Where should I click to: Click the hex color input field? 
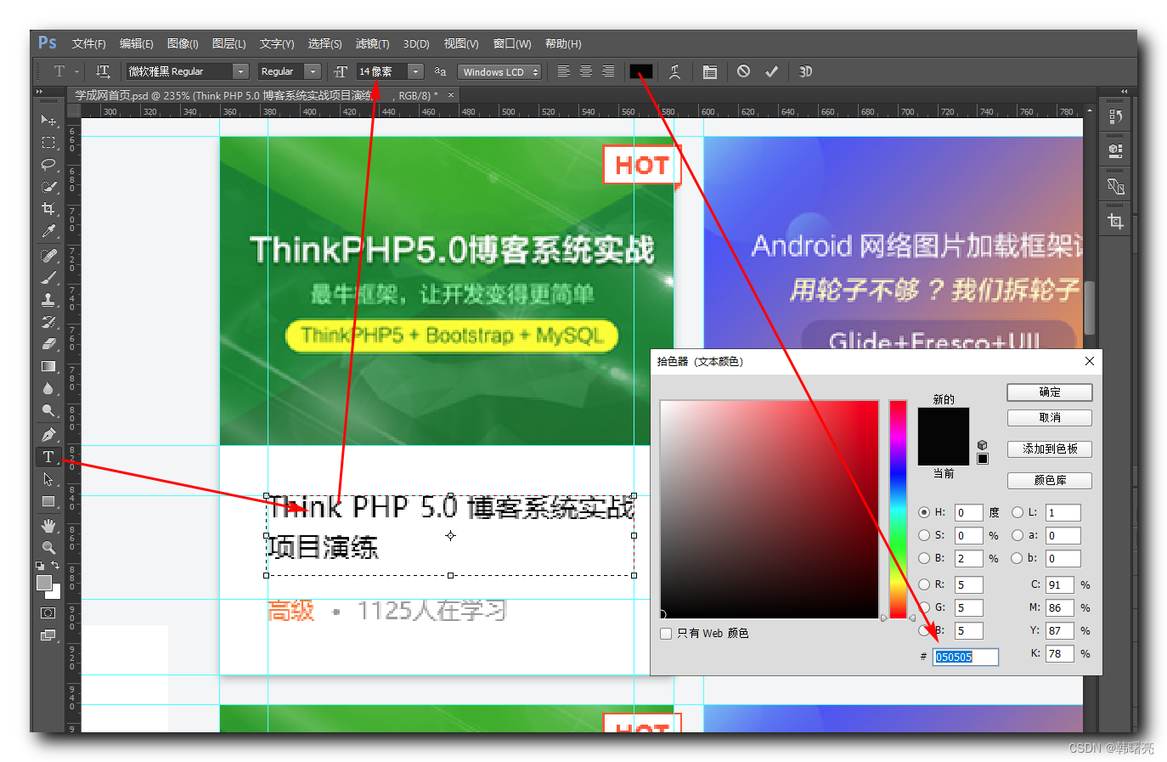(x=966, y=657)
